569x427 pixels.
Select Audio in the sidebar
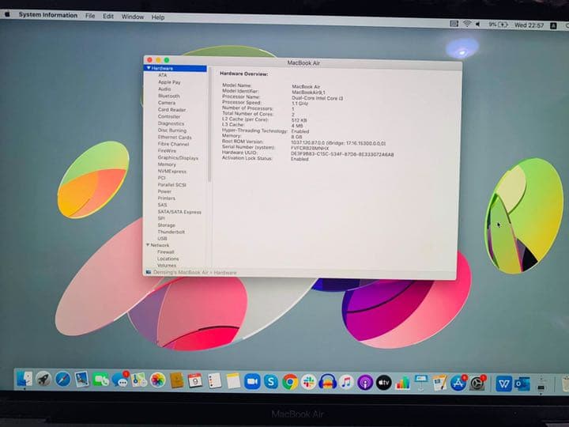164,89
